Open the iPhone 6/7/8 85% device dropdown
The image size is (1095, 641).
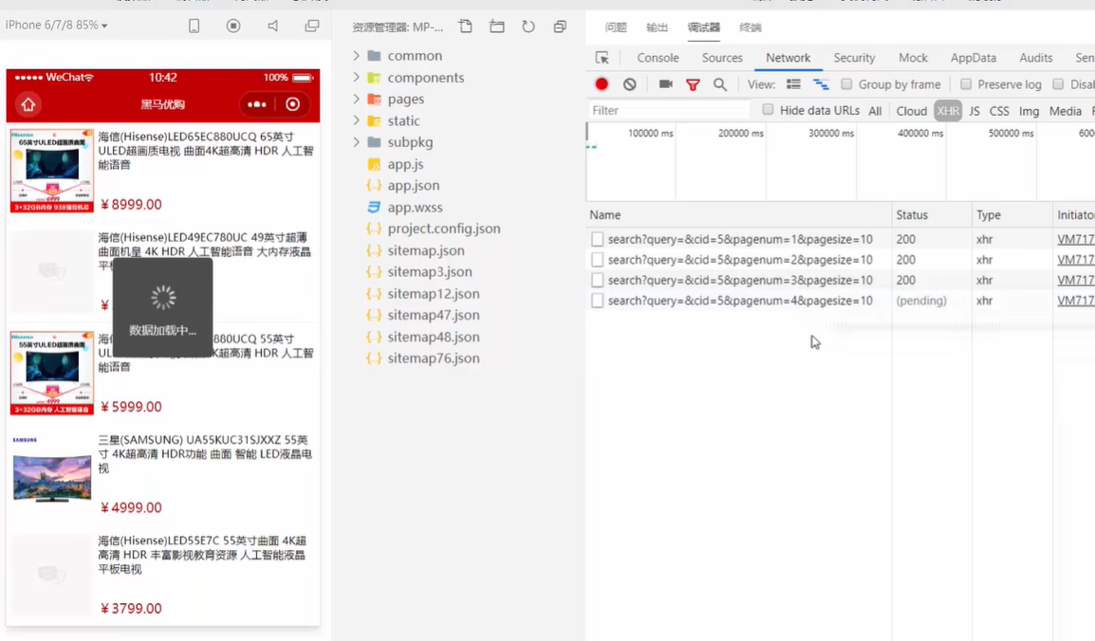coord(57,25)
